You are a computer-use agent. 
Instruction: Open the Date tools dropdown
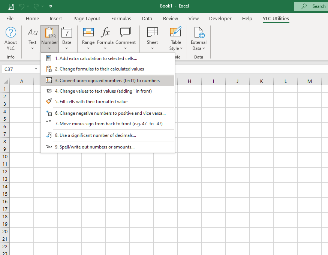point(67,39)
